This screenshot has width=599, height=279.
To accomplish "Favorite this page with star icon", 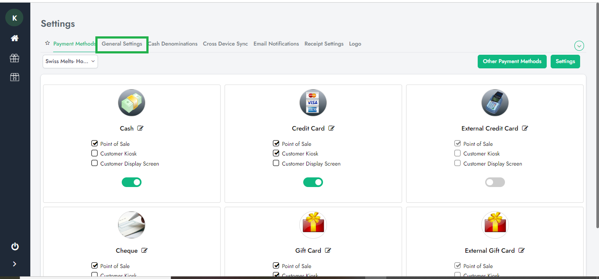I will pos(47,43).
